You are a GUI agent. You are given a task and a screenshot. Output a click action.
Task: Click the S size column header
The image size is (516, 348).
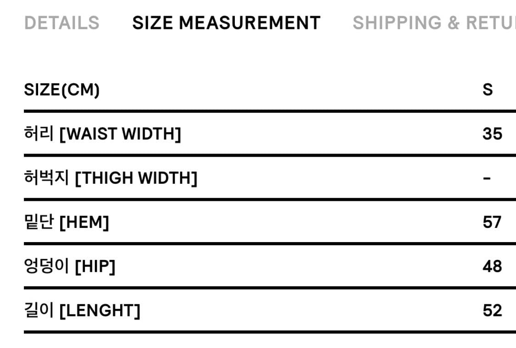pos(488,90)
